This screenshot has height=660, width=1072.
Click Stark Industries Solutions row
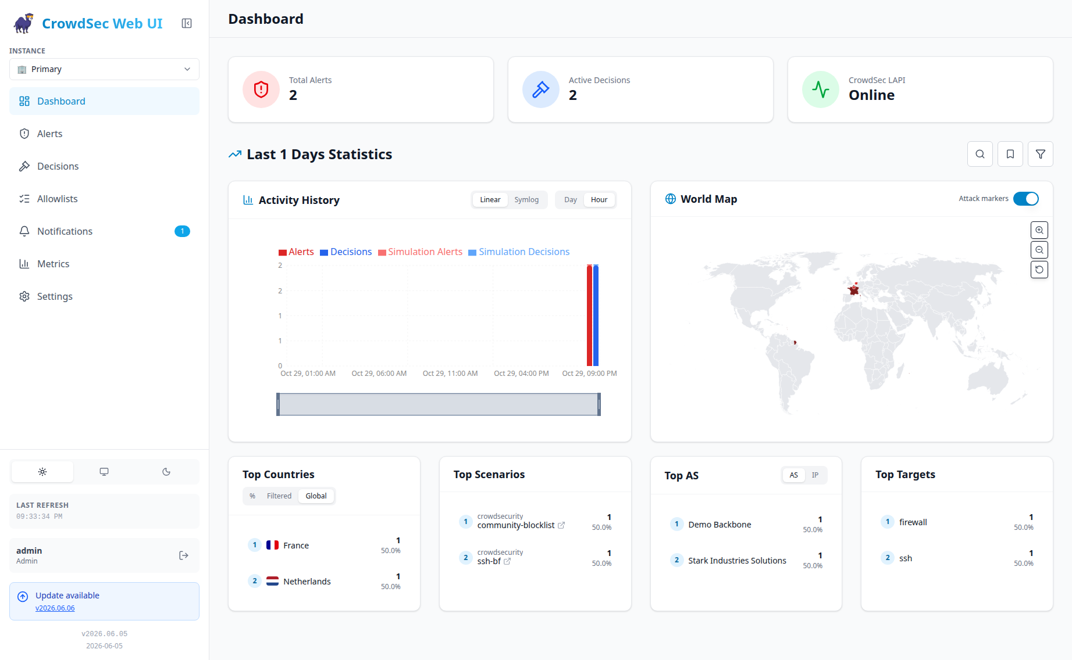click(x=746, y=560)
